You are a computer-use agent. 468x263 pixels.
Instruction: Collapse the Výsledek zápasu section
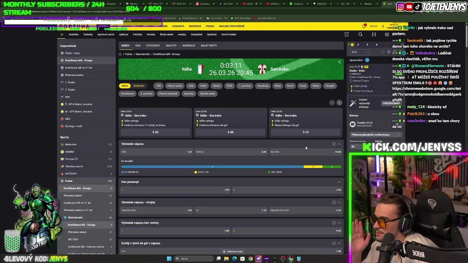point(339,144)
